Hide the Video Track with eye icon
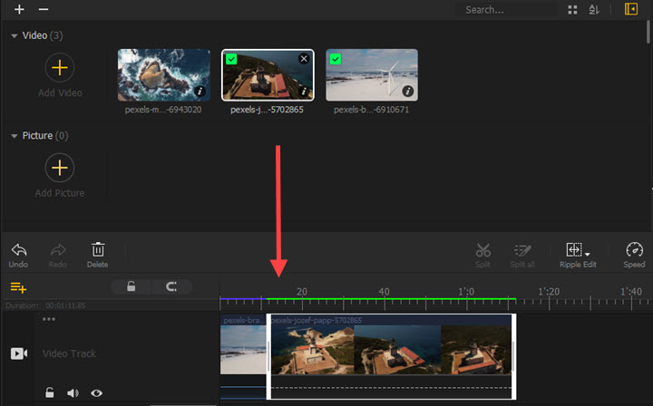Image resolution: width=653 pixels, height=406 pixels. [97, 392]
